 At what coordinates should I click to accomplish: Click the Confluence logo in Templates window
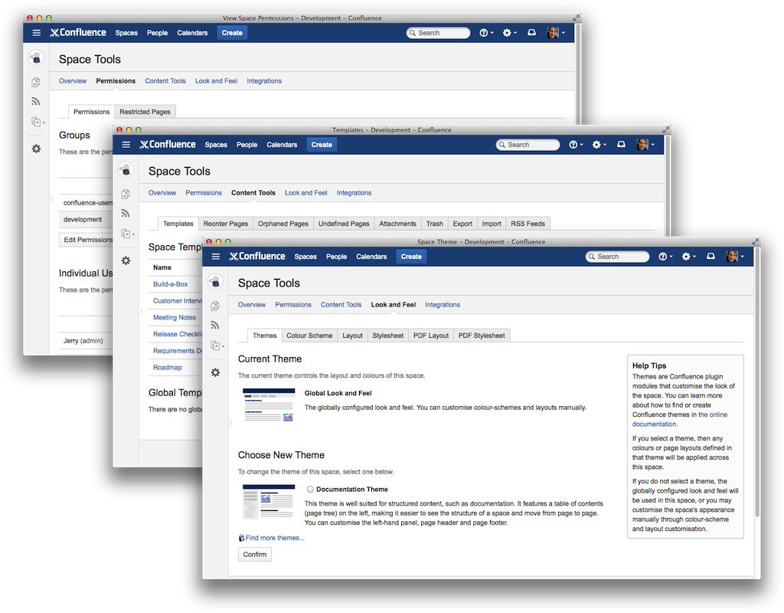(x=168, y=144)
